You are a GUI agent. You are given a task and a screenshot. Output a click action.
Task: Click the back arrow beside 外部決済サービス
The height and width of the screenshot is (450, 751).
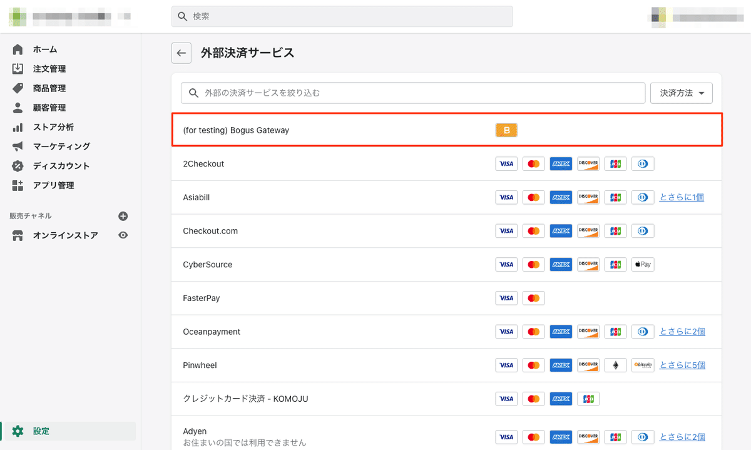(181, 53)
